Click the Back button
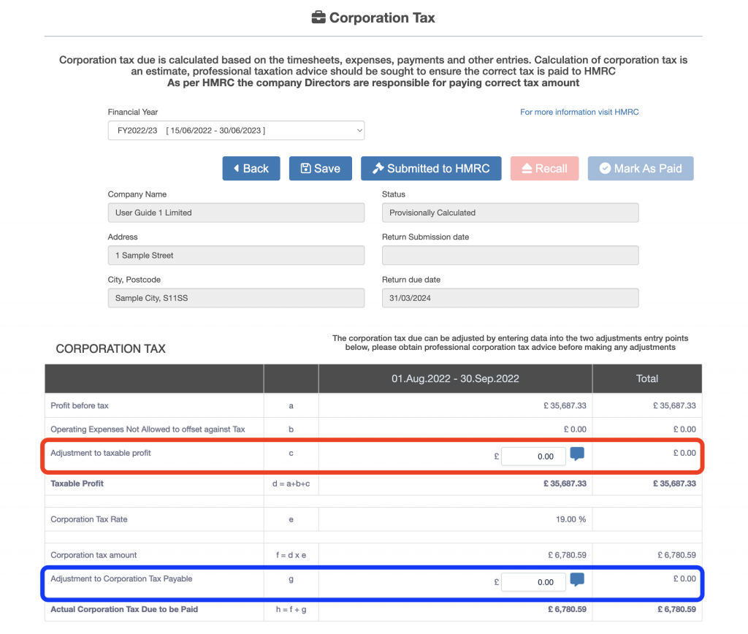The height and width of the screenshot is (634, 748). 251,169
